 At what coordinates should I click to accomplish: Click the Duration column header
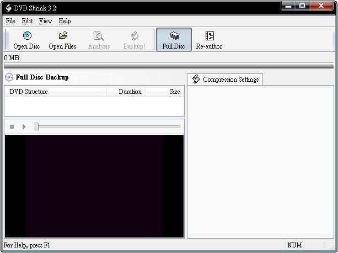point(126,92)
